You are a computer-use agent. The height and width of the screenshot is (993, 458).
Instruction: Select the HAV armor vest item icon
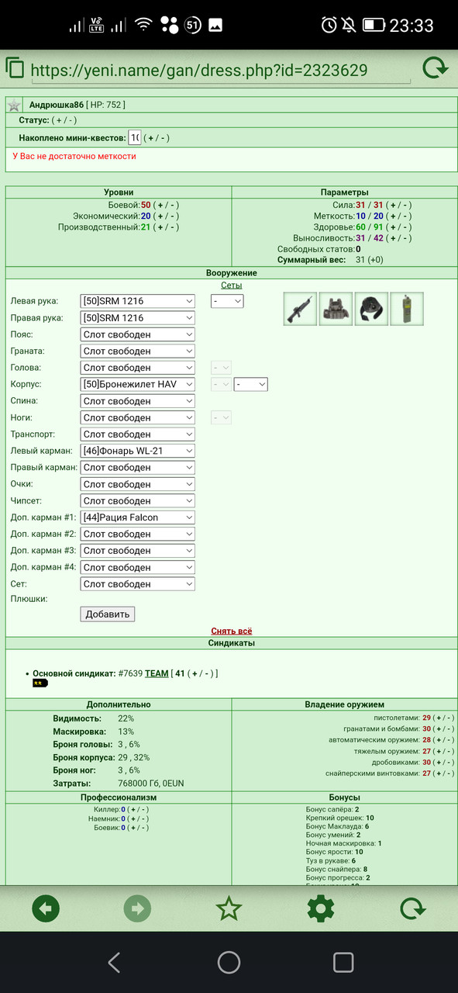pos(336,309)
